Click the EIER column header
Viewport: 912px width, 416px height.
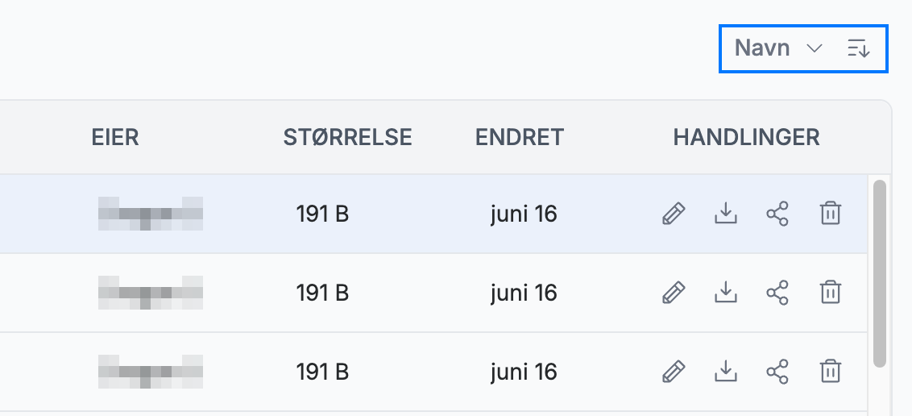[115, 138]
